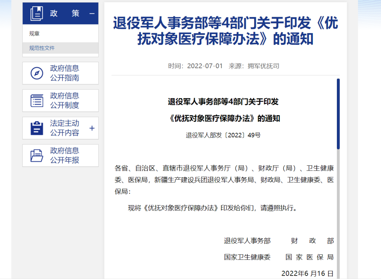Click the sentence 现将《优抚对象医疗保障办法》印发给你们

point(191,208)
